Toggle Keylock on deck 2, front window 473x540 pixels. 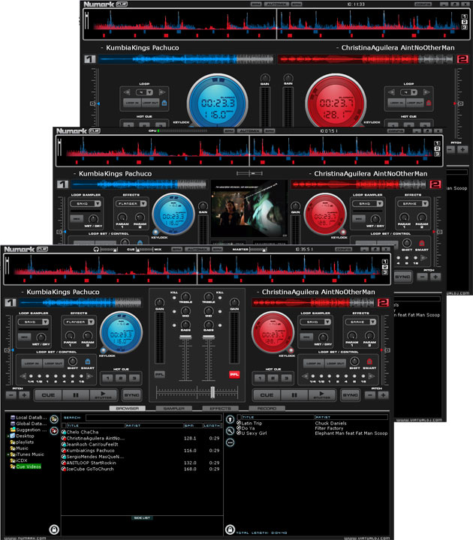pyautogui.click(x=291, y=350)
